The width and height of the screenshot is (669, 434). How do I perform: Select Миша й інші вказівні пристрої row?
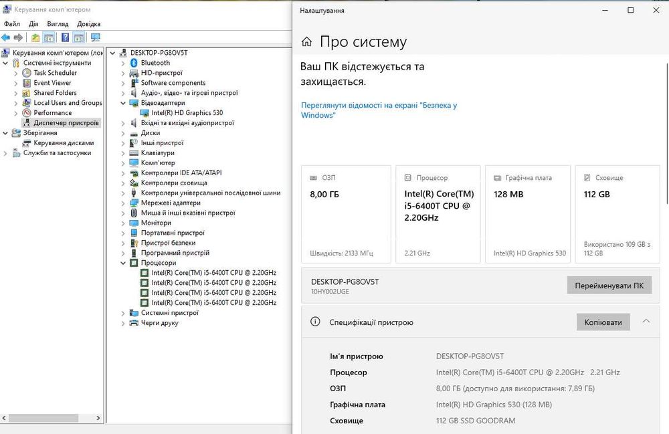tap(188, 213)
